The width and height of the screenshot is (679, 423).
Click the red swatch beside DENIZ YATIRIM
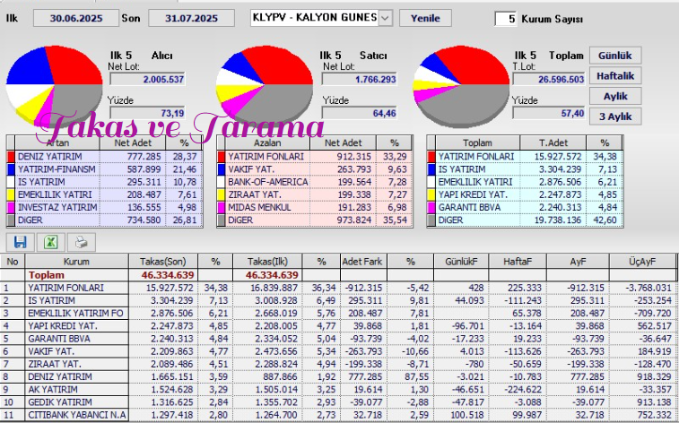(x=11, y=156)
